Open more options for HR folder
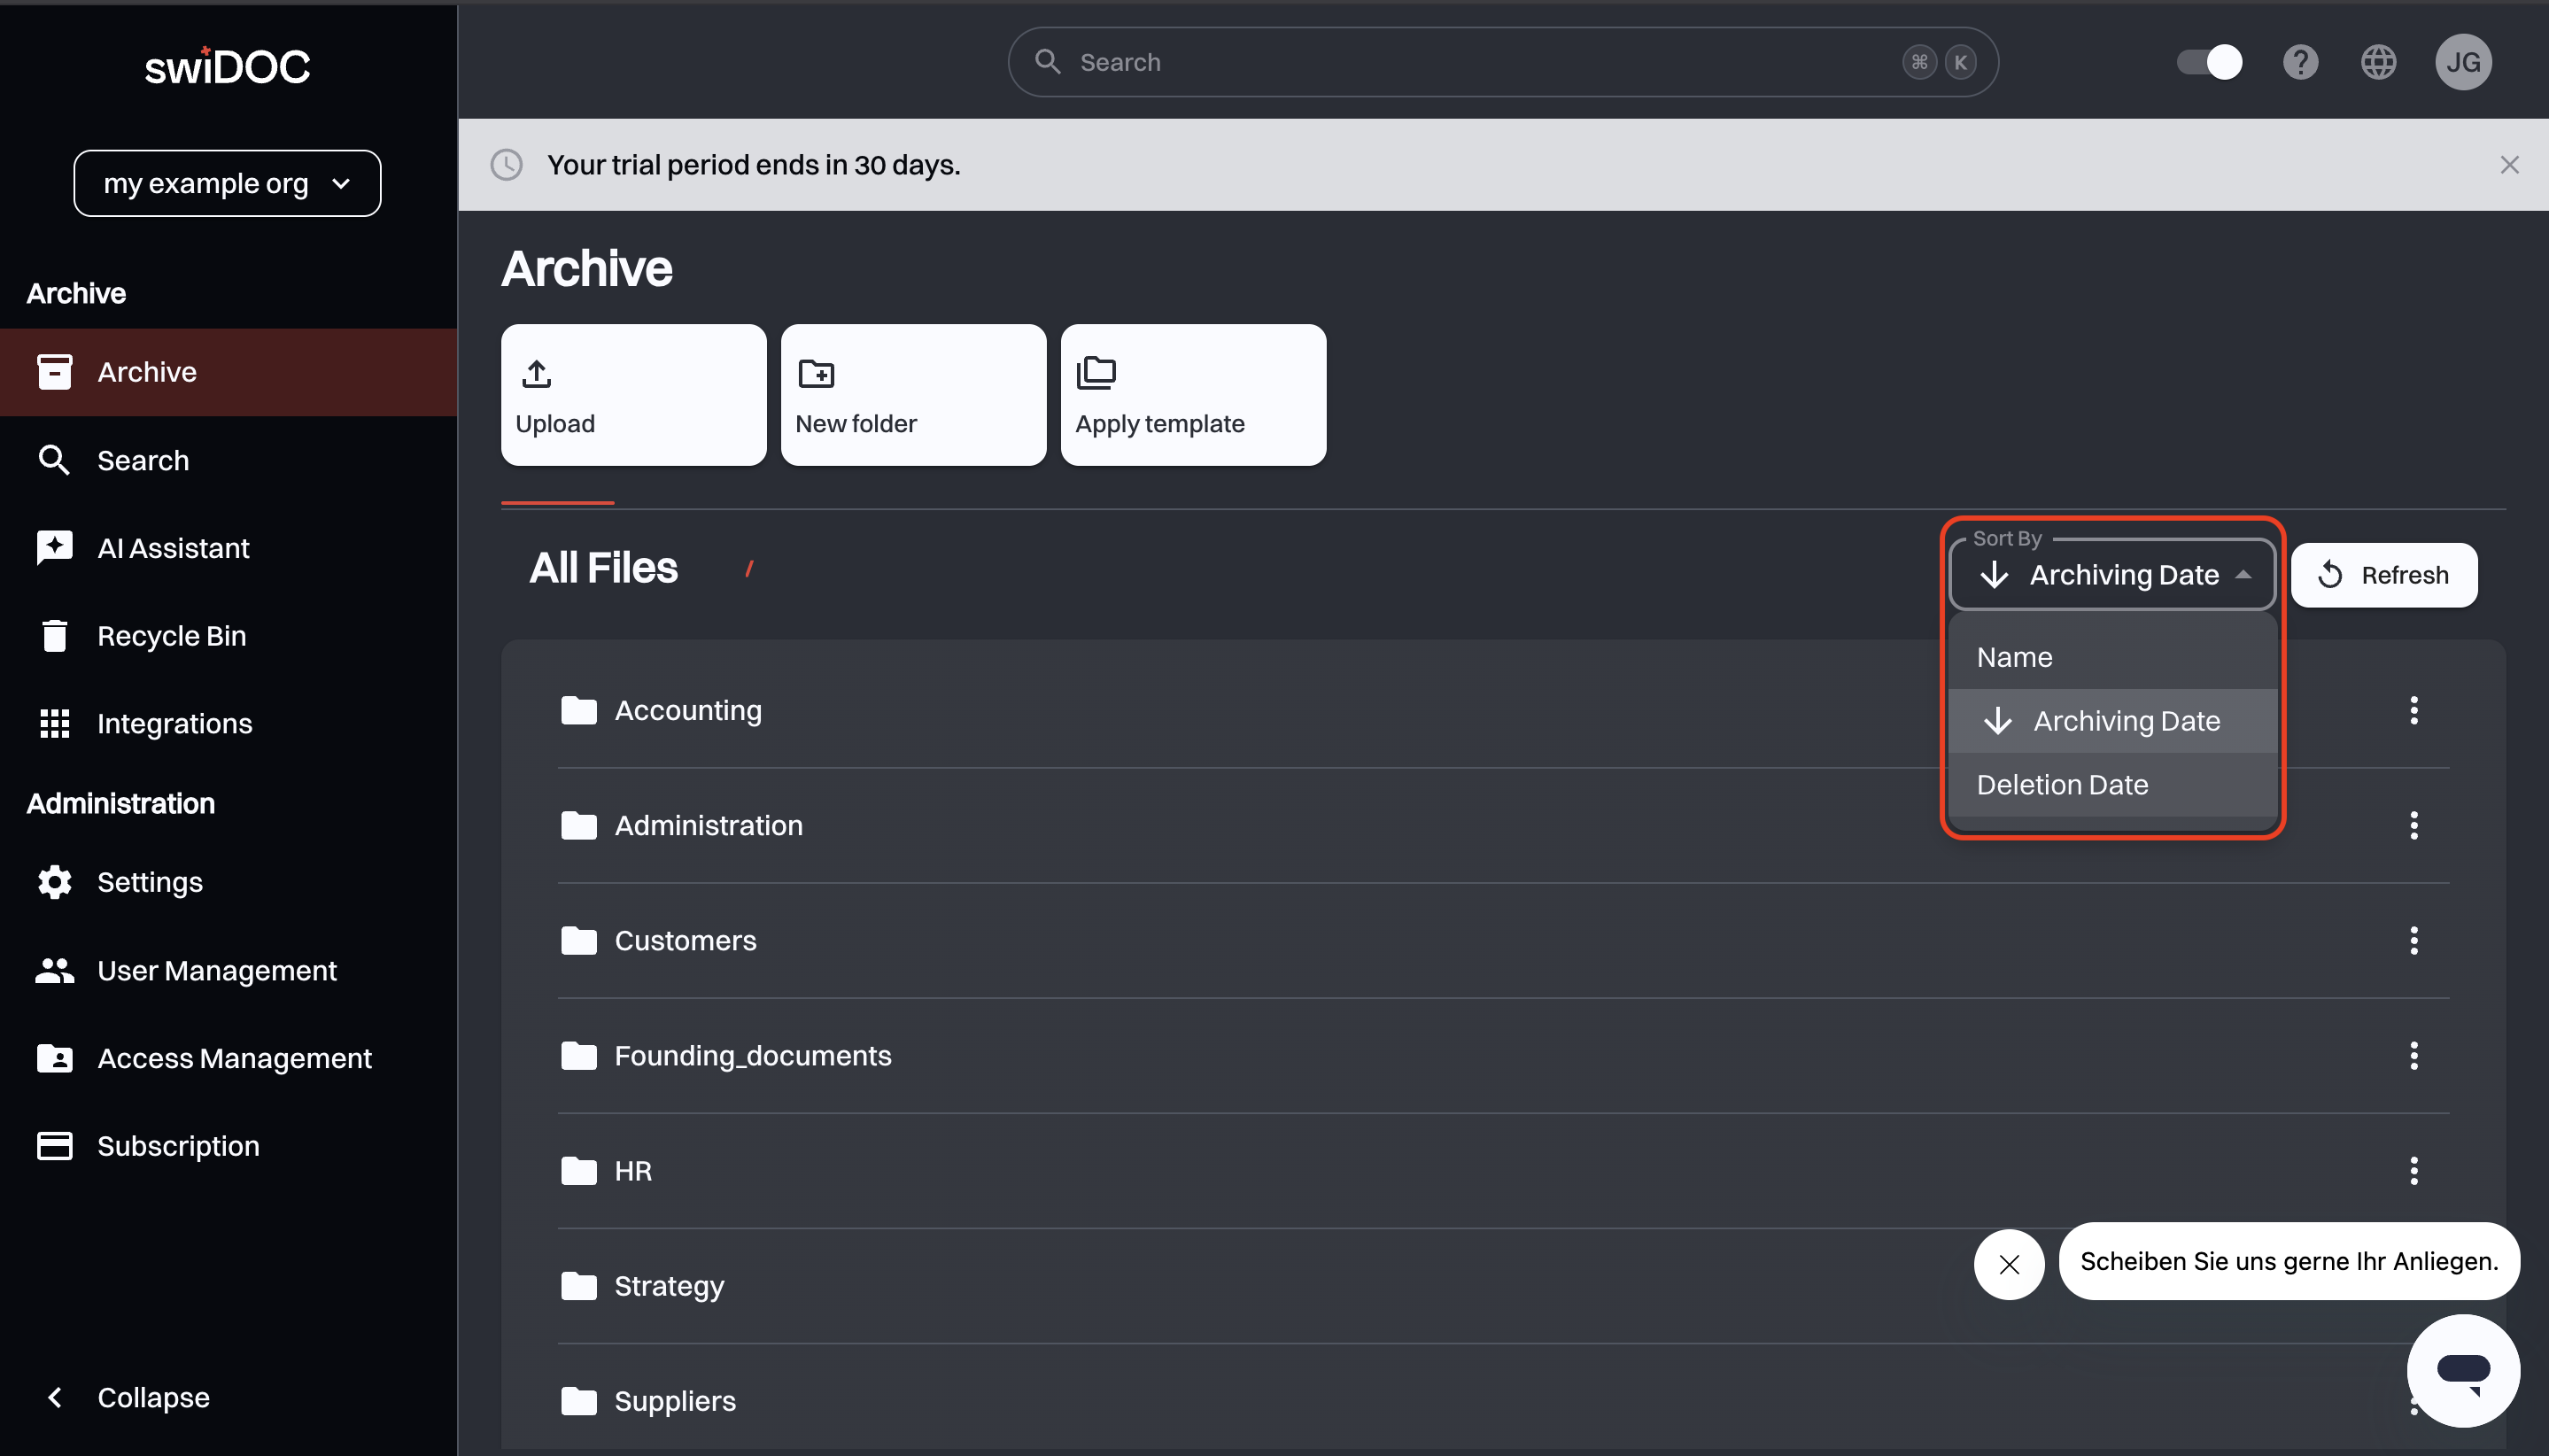This screenshot has height=1456, width=2549. tap(2413, 1171)
